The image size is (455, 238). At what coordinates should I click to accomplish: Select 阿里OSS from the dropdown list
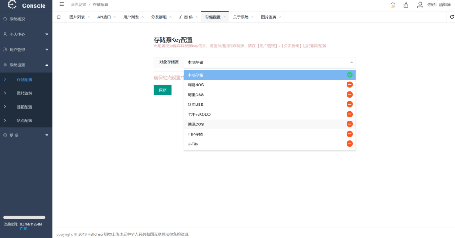[x=270, y=94]
